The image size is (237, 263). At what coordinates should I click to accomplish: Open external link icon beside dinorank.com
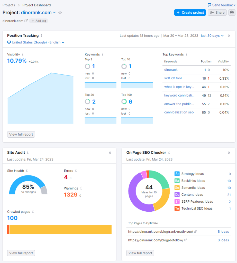[26, 21]
